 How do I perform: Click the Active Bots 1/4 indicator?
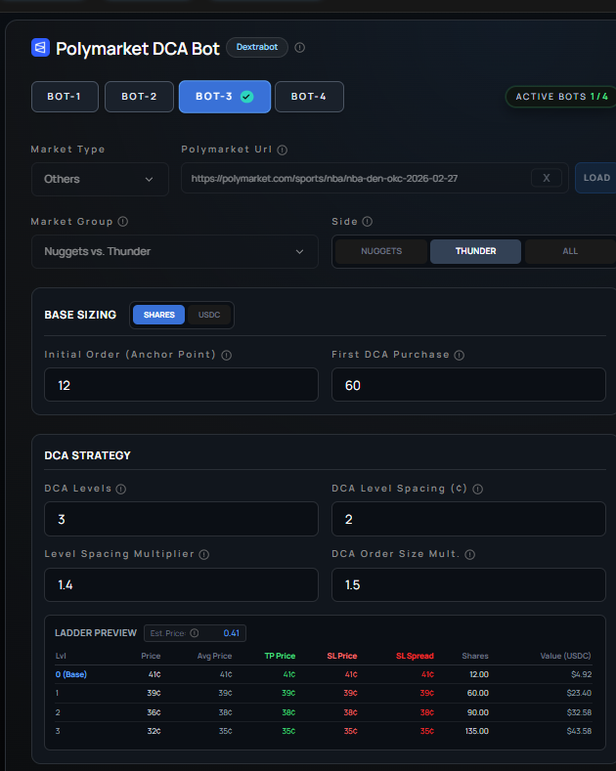561,97
